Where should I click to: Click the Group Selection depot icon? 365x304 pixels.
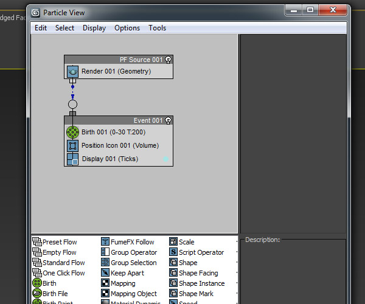pyautogui.click(x=105, y=263)
